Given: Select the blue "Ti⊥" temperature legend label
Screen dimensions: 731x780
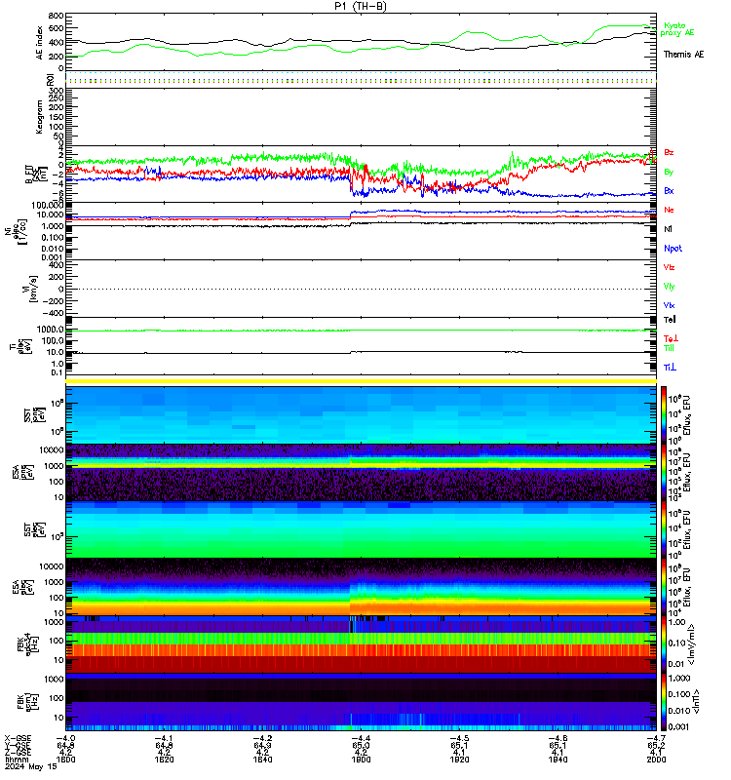Looking at the screenshot, I should 670,368.
